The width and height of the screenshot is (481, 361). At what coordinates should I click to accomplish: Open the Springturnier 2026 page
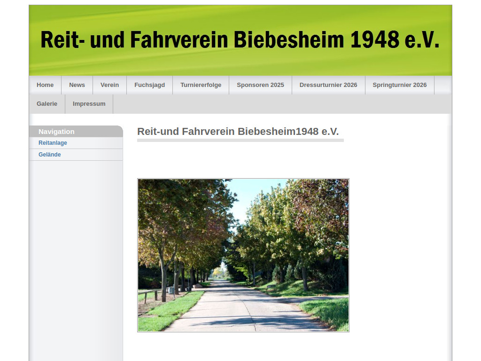(x=399, y=85)
